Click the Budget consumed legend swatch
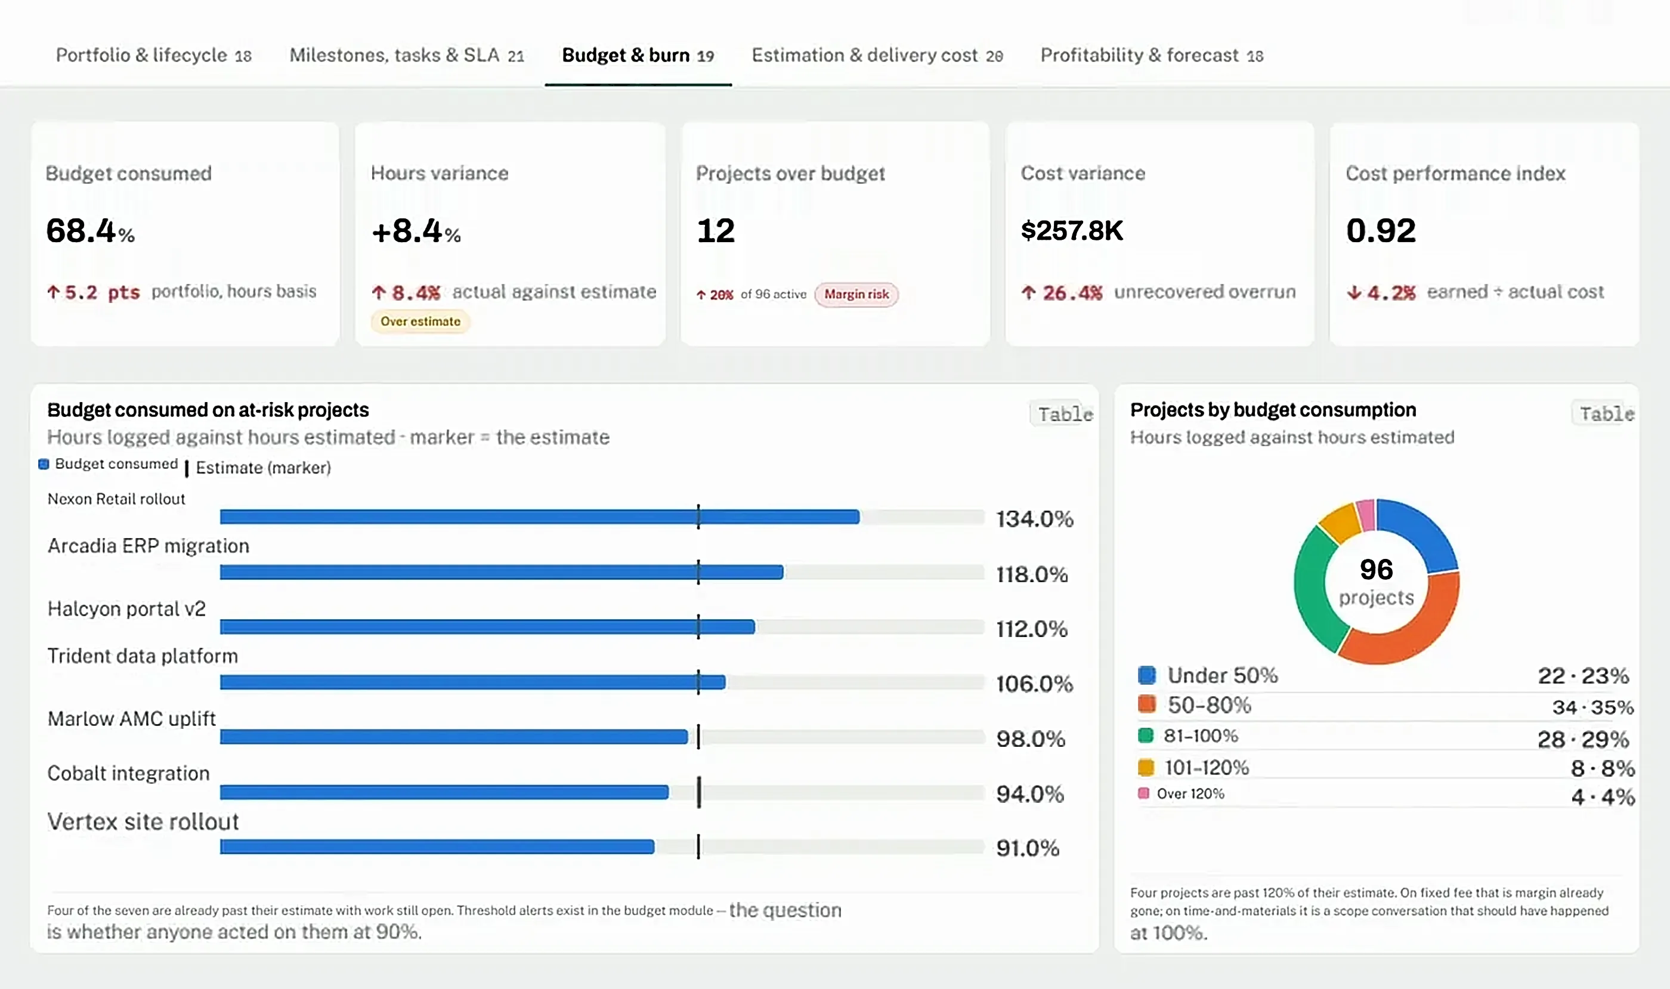Screen dimensions: 1670x989 [44, 464]
